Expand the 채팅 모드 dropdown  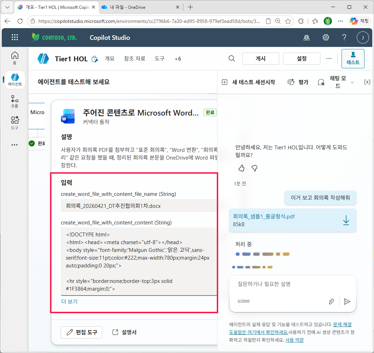pos(352,82)
